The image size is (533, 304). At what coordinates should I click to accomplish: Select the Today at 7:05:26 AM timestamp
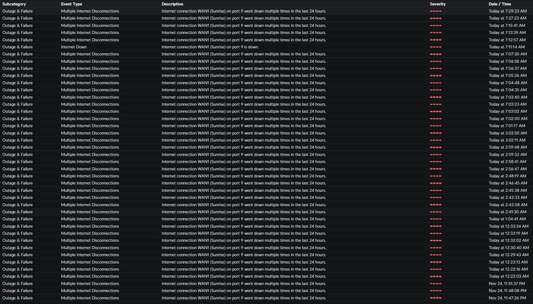tap(507, 76)
